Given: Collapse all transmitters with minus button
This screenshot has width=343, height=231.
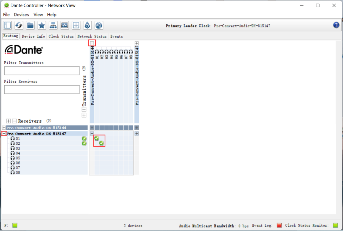Looking at the screenshot, I should (x=84, y=109).
